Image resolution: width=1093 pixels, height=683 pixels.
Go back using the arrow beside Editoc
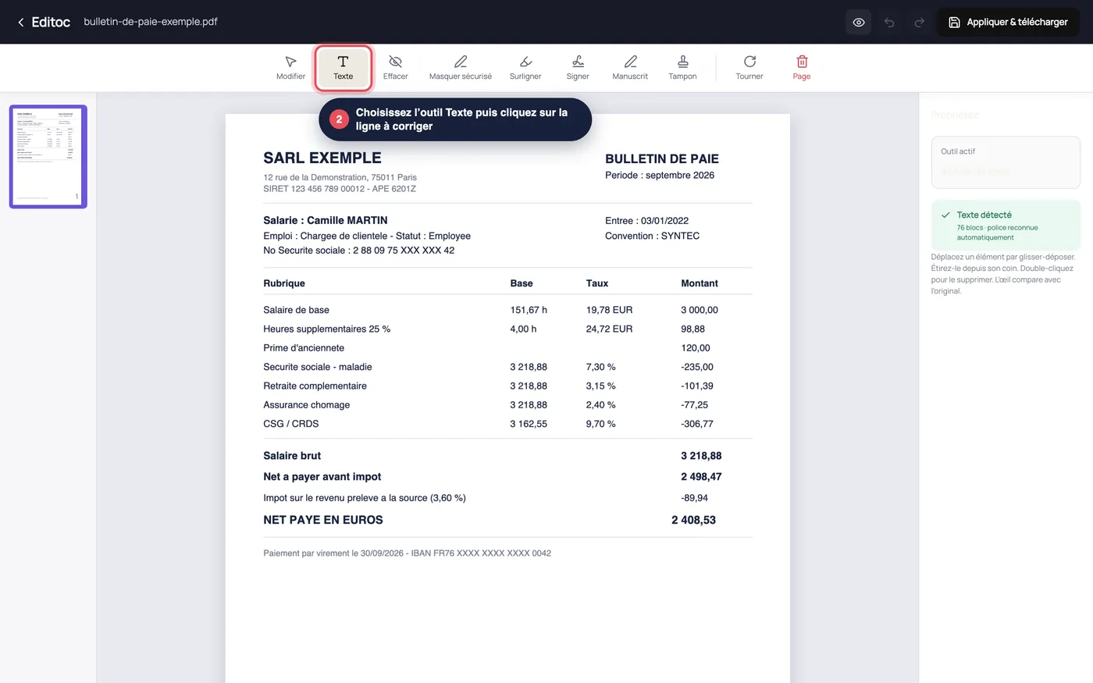pos(21,22)
